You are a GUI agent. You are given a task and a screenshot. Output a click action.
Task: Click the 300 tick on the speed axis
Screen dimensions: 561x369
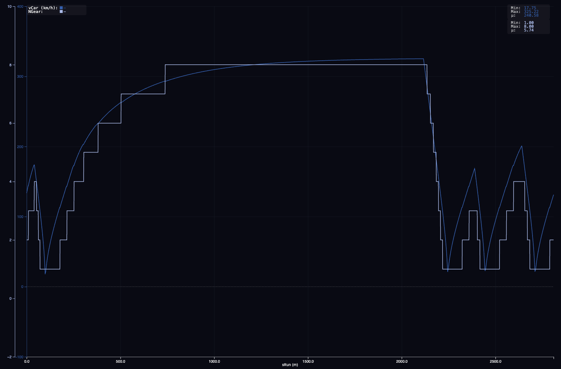[20, 77]
